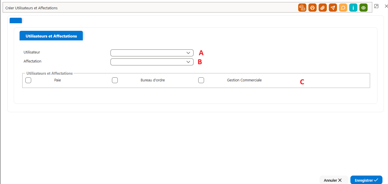388x184 pixels.
Task: Enable the Bureau d'ordre checkbox
Action: pyautogui.click(x=115, y=80)
